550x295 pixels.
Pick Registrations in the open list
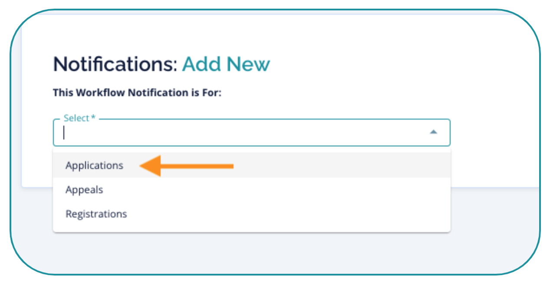tap(96, 214)
